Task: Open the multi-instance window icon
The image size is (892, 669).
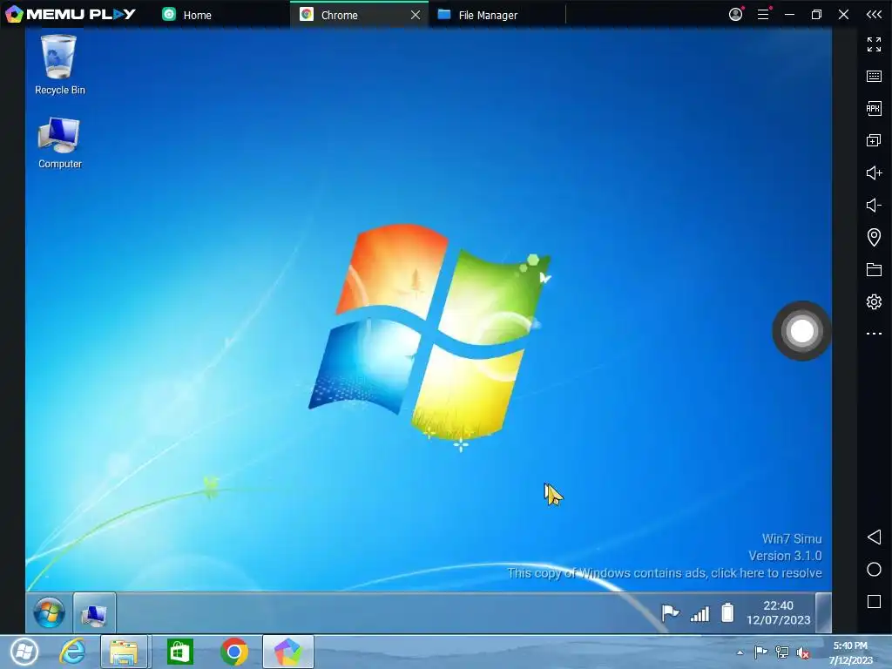Action: point(874,140)
